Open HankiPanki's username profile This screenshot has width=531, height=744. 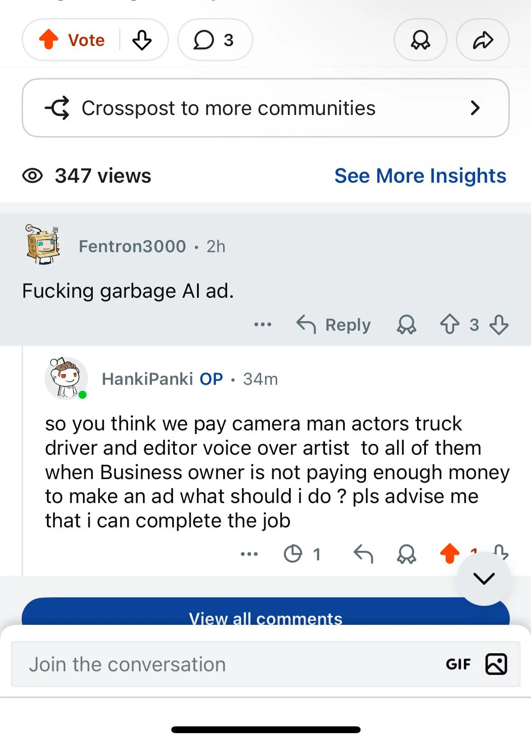[147, 379]
